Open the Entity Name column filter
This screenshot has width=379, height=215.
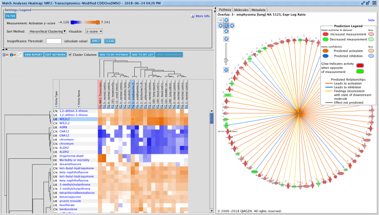pos(79,107)
